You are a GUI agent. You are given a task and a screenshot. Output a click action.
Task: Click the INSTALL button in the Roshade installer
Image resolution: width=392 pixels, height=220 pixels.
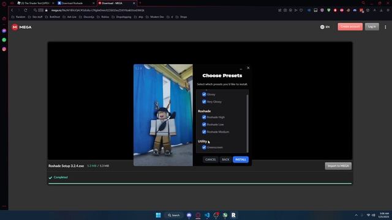click(241, 159)
